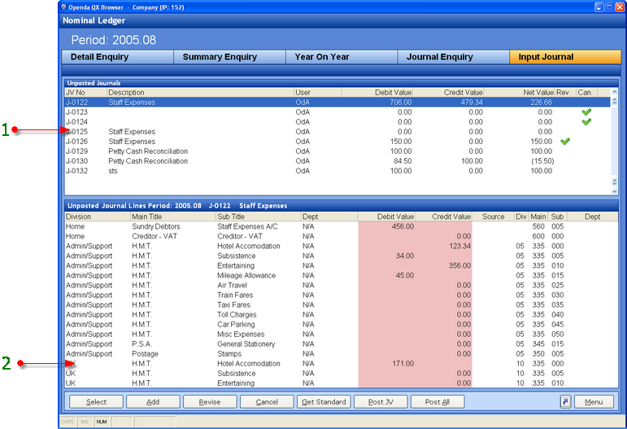Click the double-up arrow in journals scrollbar
627x429 pixels.
[615, 102]
